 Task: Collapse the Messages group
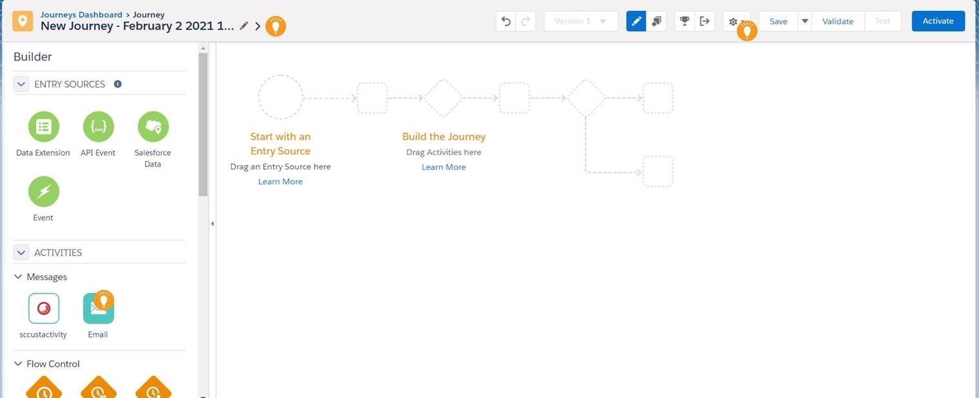tap(17, 276)
